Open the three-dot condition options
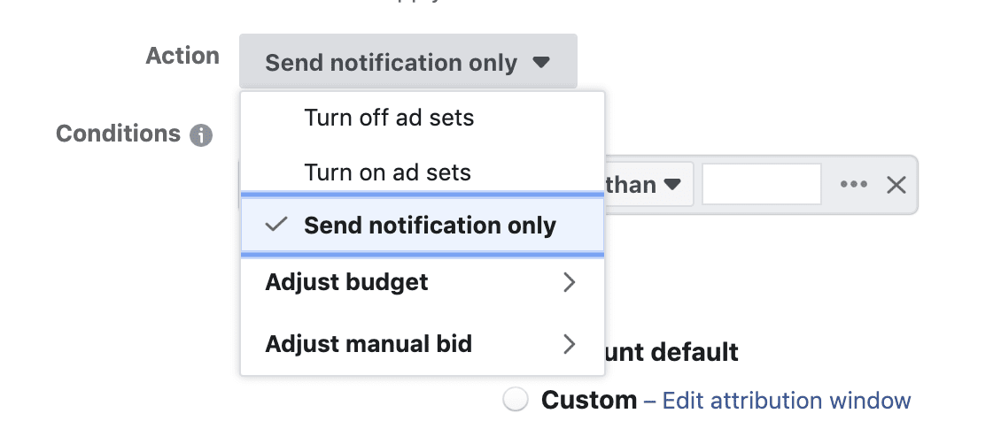Image resolution: width=1001 pixels, height=444 pixels. pos(854,185)
